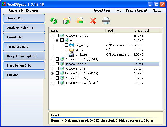Check Recycle Bin on E:\ (VISTA) checkbox
Screen dimensions: 167x127
click(57, 73)
